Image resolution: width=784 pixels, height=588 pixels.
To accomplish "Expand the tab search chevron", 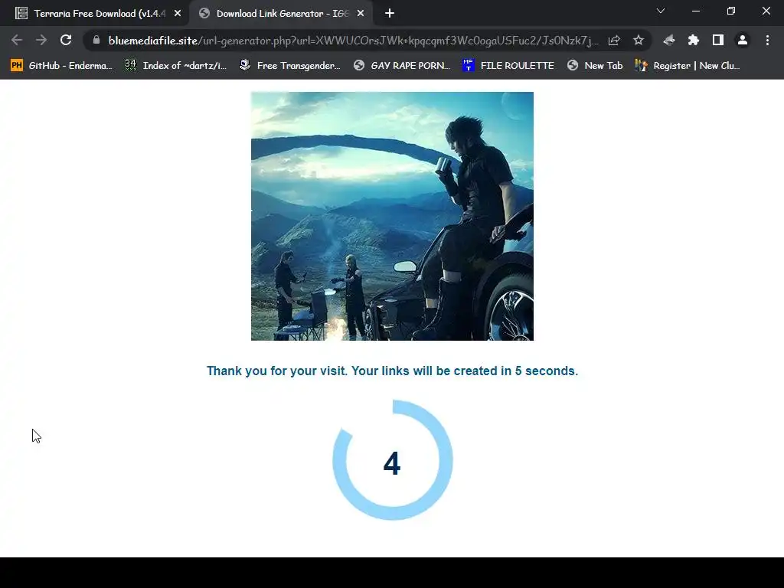I will 661,11.
